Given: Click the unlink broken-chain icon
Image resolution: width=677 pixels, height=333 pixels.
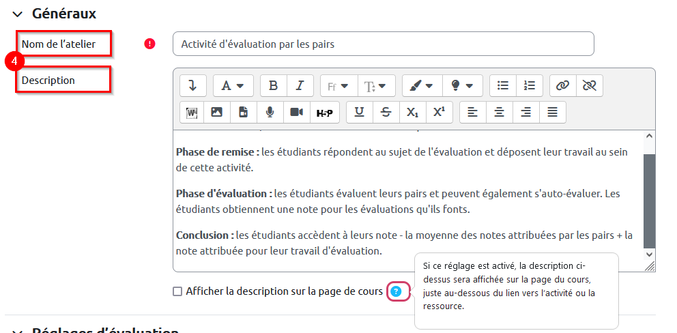Looking at the screenshot, I should coord(589,86).
